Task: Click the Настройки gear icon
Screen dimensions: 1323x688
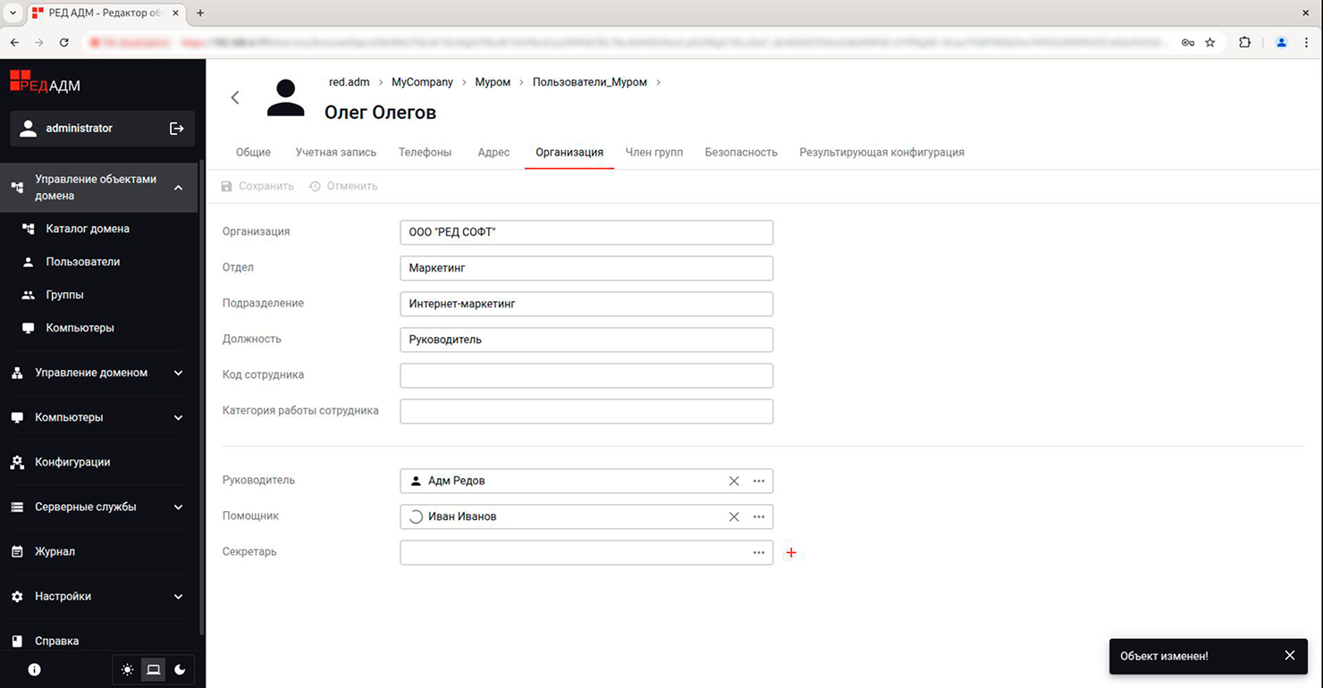Action: pyautogui.click(x=17, y=596)
